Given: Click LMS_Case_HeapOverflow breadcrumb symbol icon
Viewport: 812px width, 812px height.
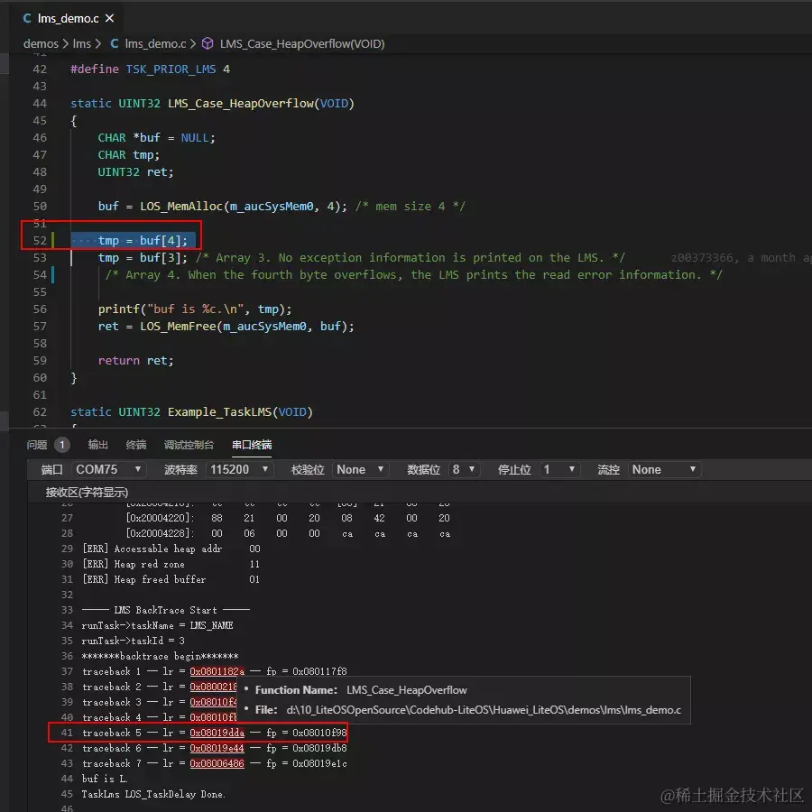Looking at the screenshot, I should tap(208, 43).
